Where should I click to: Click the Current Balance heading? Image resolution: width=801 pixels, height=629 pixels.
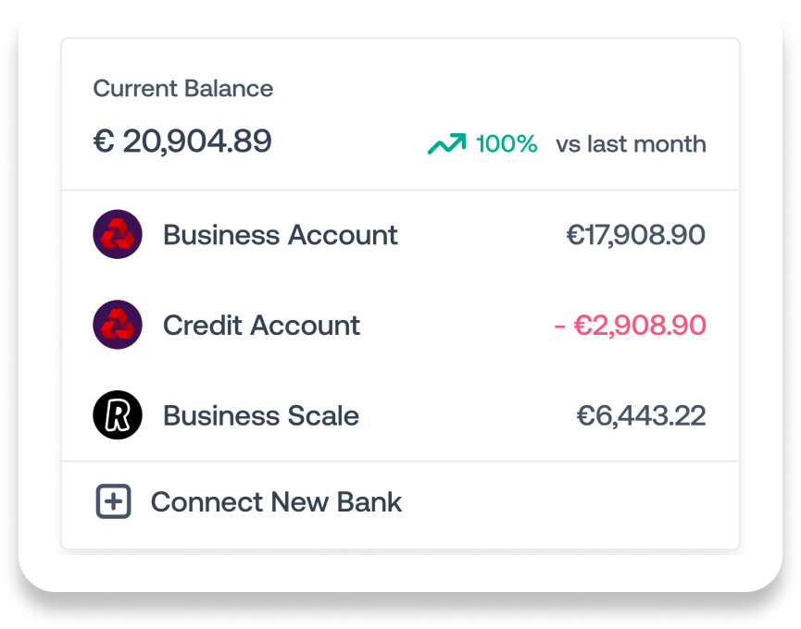(183, 89)
